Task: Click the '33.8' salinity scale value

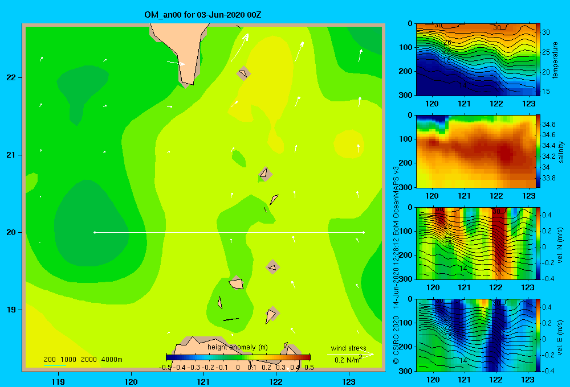Action: point(548,178)
